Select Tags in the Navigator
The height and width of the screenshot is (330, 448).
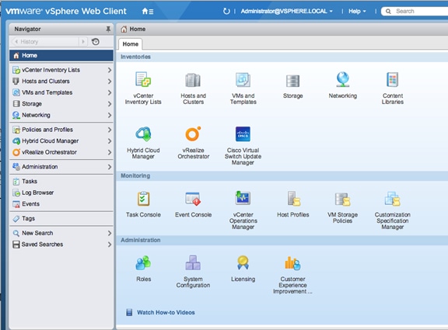coord(61,218)
